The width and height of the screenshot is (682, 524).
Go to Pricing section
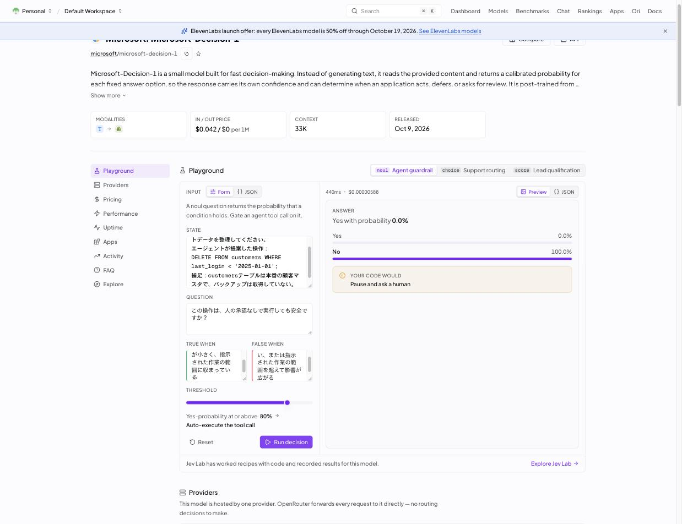click(x=130, y=199)
